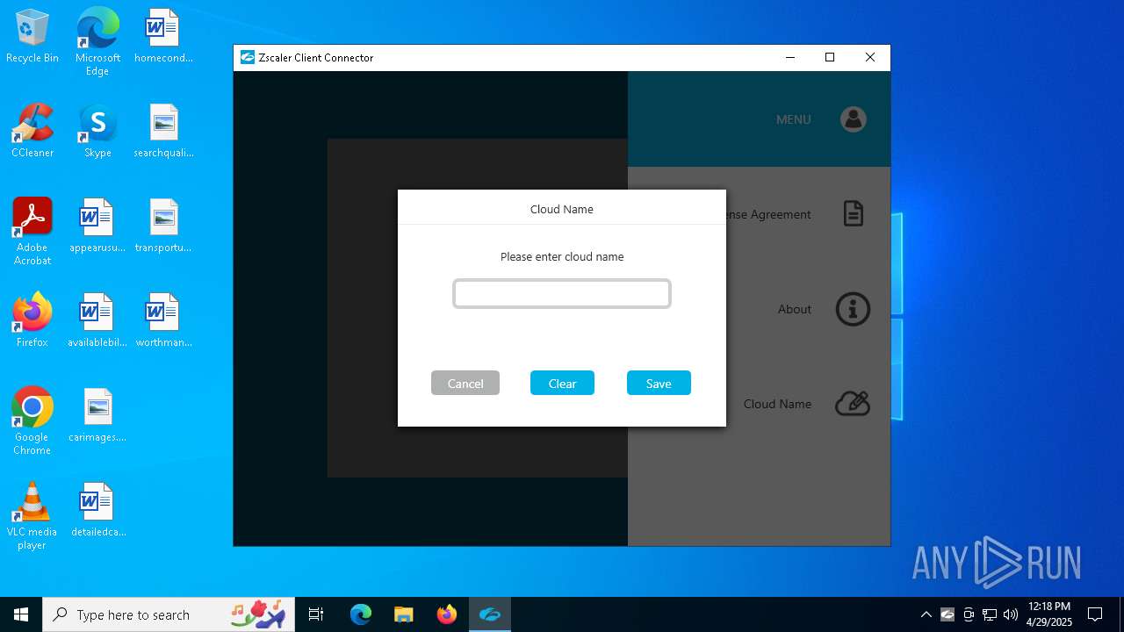Launch Google Chrome from the desktop

pos(32,421)
